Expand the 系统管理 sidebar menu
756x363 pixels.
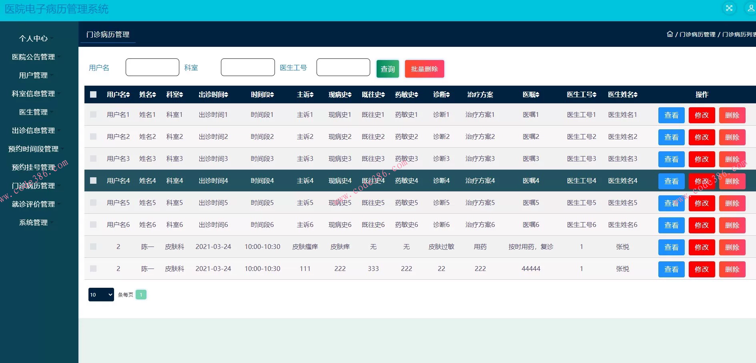coord(34,223)
